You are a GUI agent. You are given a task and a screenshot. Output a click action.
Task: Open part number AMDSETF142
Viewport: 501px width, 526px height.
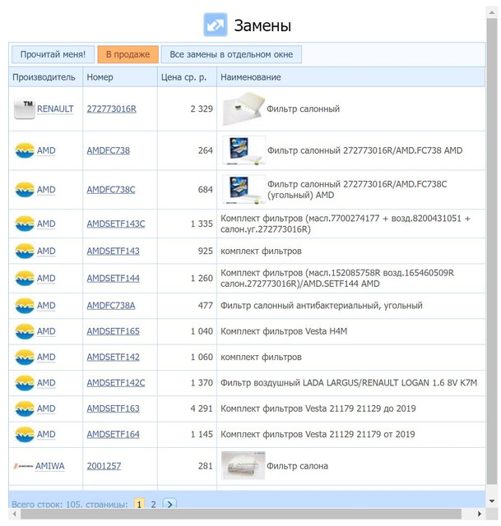pos(114,358)
